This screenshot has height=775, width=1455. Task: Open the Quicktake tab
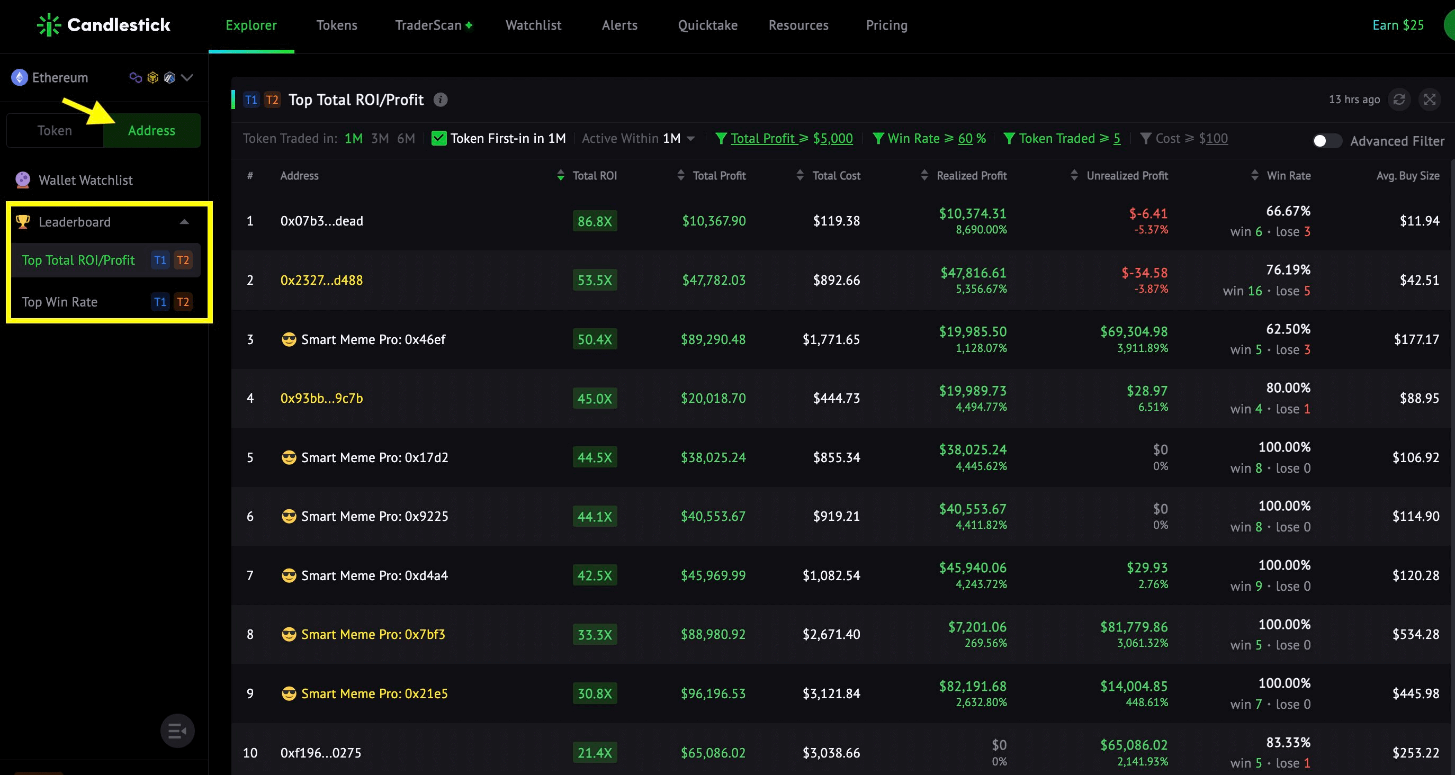point(708,25)
